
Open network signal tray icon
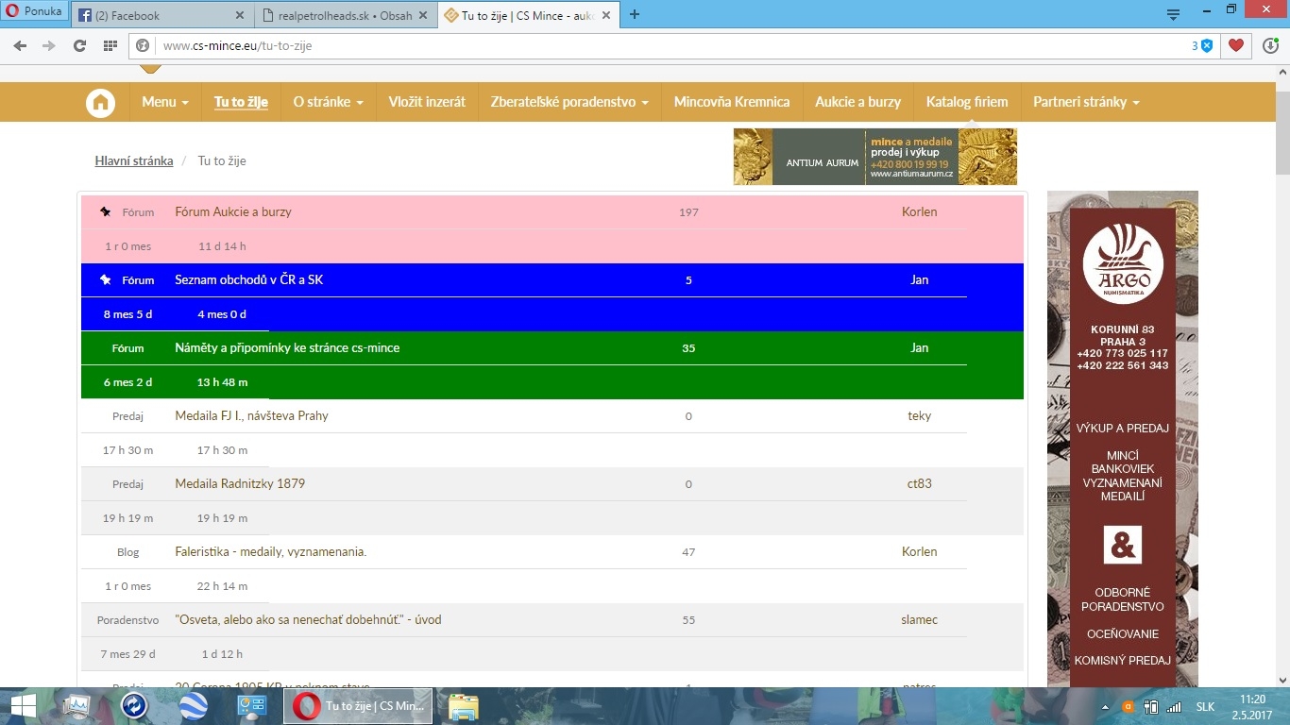click(1174, 706)
